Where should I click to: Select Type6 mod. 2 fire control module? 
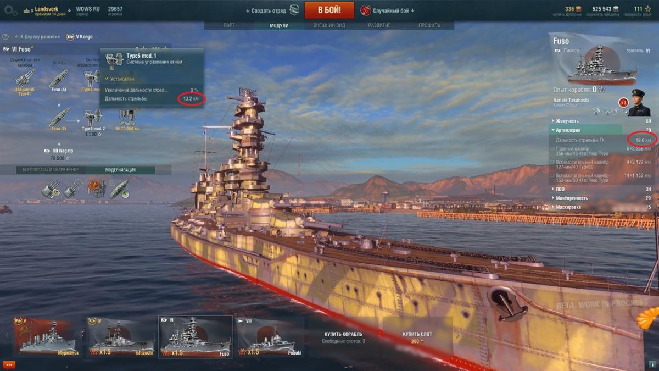(93, 117)
